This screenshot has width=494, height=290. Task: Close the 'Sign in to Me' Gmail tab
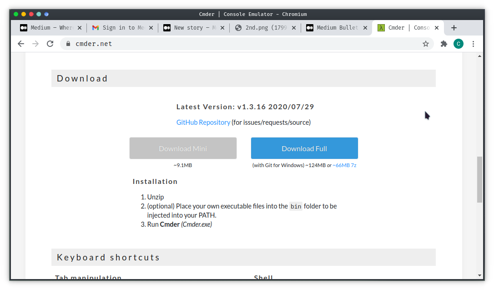151,28
